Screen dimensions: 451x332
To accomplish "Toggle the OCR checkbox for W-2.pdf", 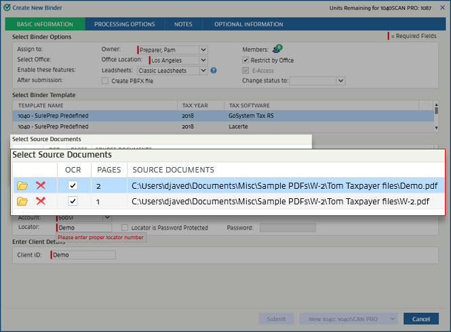I will tap(73, 201).
